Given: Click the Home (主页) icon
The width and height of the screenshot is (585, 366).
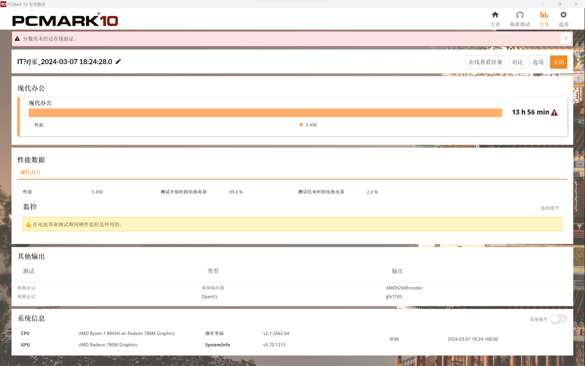Looking at the screenshot, I should [495, 15].
